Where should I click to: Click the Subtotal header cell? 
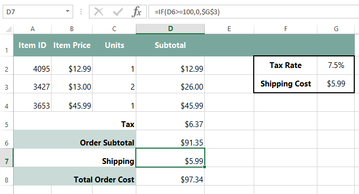(171, 45)
